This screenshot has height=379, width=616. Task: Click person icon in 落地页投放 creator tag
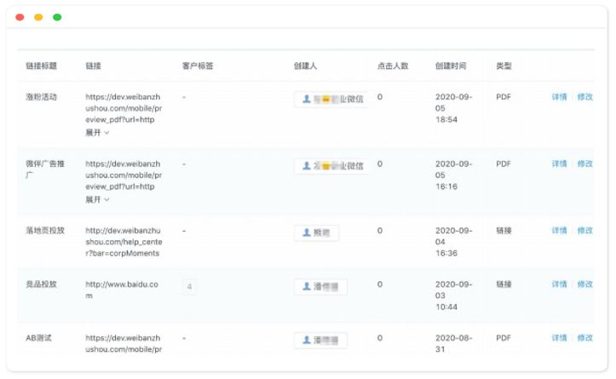tap(307, 233)
